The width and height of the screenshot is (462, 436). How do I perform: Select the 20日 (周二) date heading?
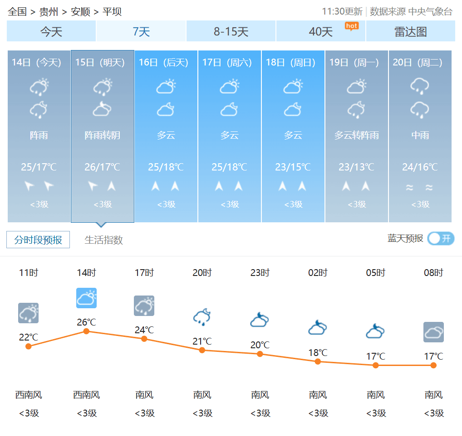418,62
